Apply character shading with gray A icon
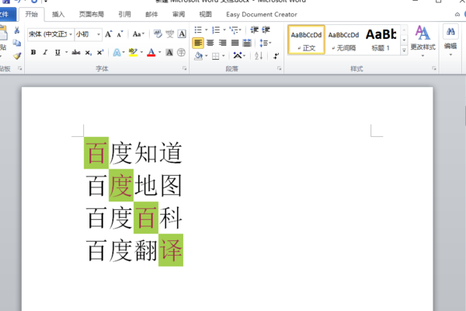 click(169, 53)
